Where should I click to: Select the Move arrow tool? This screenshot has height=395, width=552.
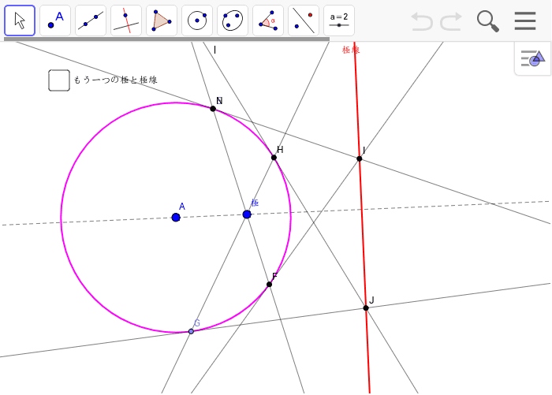click(20, 20)
